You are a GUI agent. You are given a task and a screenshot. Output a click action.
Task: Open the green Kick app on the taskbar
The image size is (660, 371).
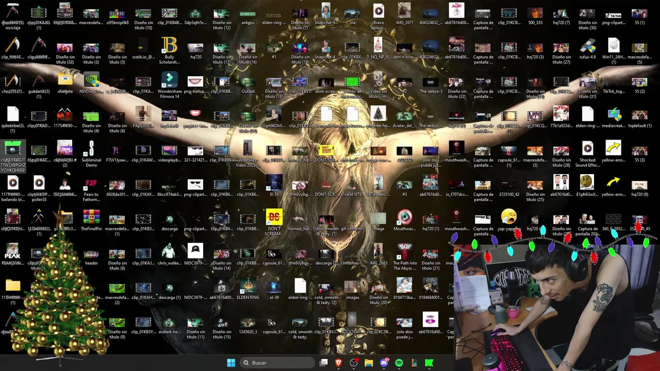click(x=428, y=363)
